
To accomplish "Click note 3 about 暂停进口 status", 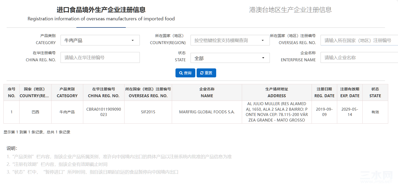I will click(x=92, y=172).
